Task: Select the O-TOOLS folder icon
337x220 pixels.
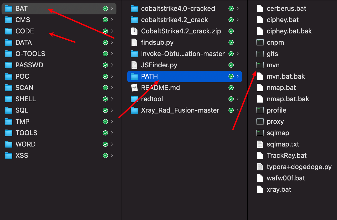Action: [9, 54]
